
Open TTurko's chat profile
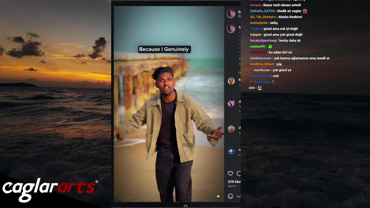tap(256, 29)
